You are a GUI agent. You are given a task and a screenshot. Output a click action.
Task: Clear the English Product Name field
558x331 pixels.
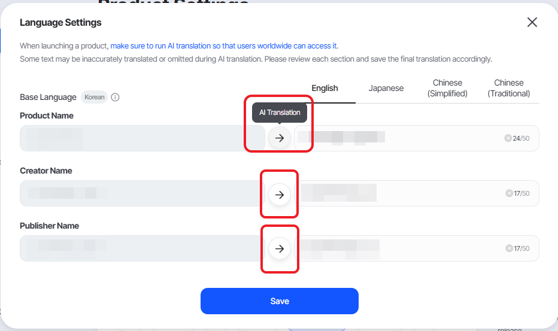click(x=508, y=138)
